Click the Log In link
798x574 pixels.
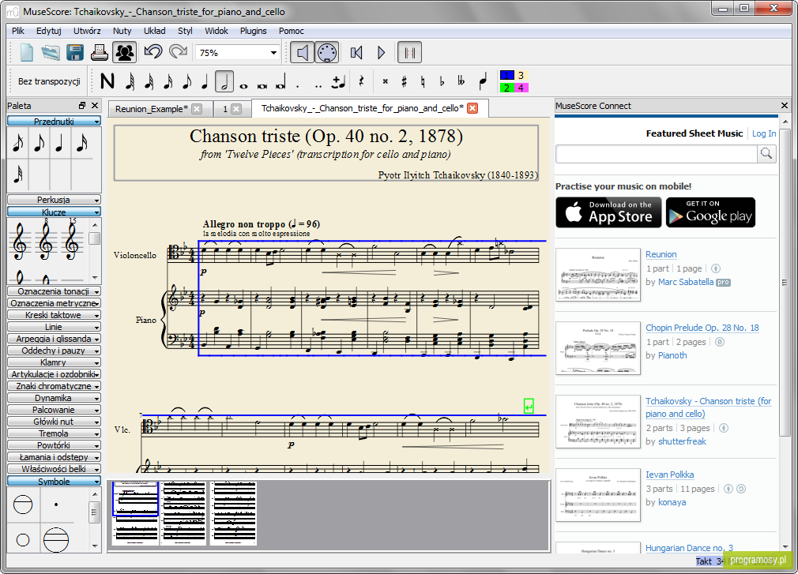coord(764,133)
